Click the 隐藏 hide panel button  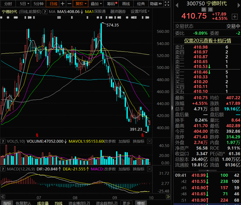click(x=156, y=3)
